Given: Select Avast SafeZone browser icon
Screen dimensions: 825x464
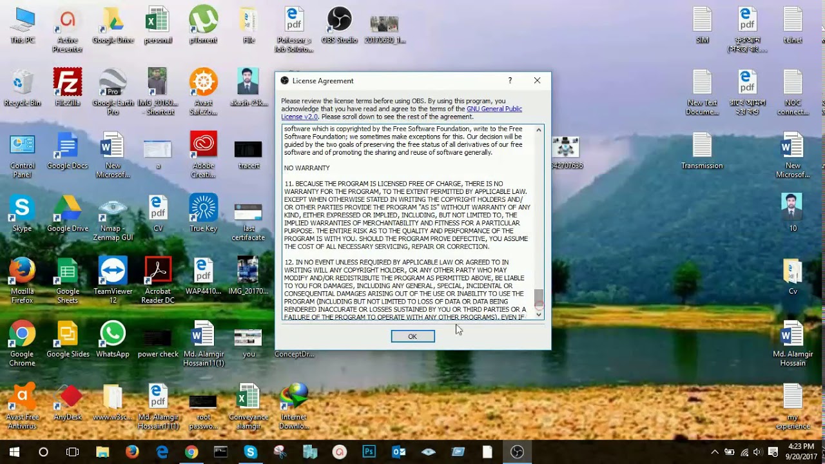Looking at the screenshot, I should click(x=203, y=92).
